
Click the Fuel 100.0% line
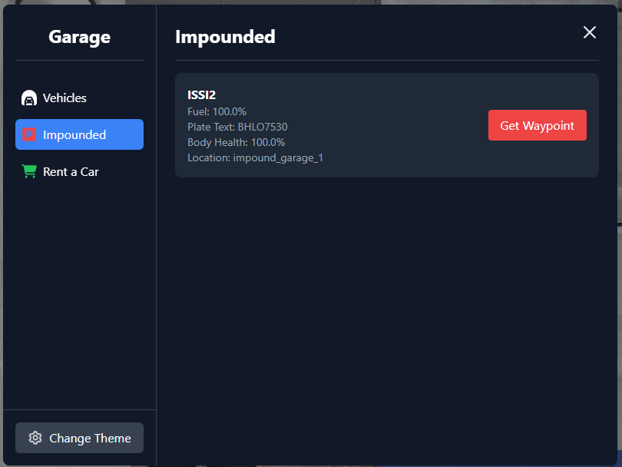click(x=217, y=111)
